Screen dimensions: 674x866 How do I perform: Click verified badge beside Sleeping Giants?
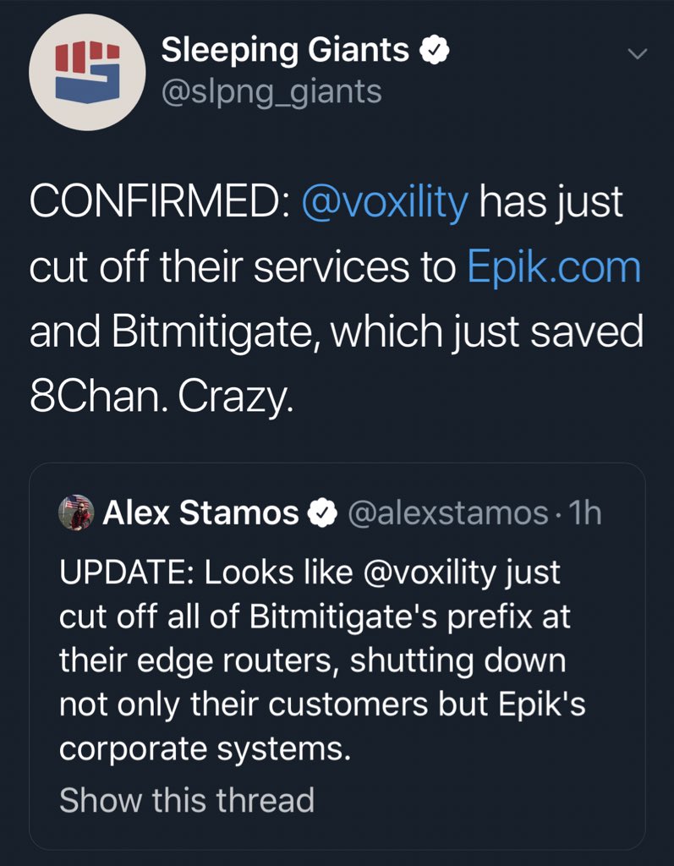tap(435, 51)
